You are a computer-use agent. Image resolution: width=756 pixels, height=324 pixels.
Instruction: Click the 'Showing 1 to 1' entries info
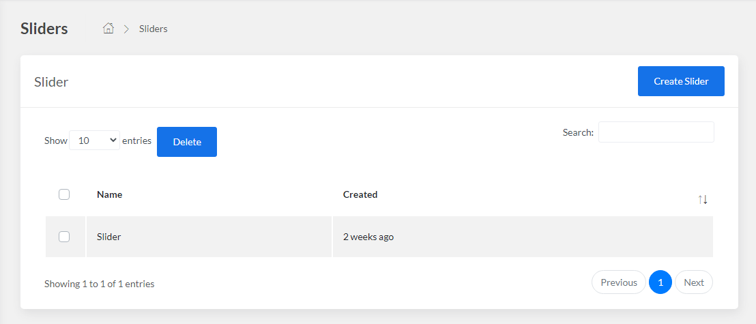point(100,284)
